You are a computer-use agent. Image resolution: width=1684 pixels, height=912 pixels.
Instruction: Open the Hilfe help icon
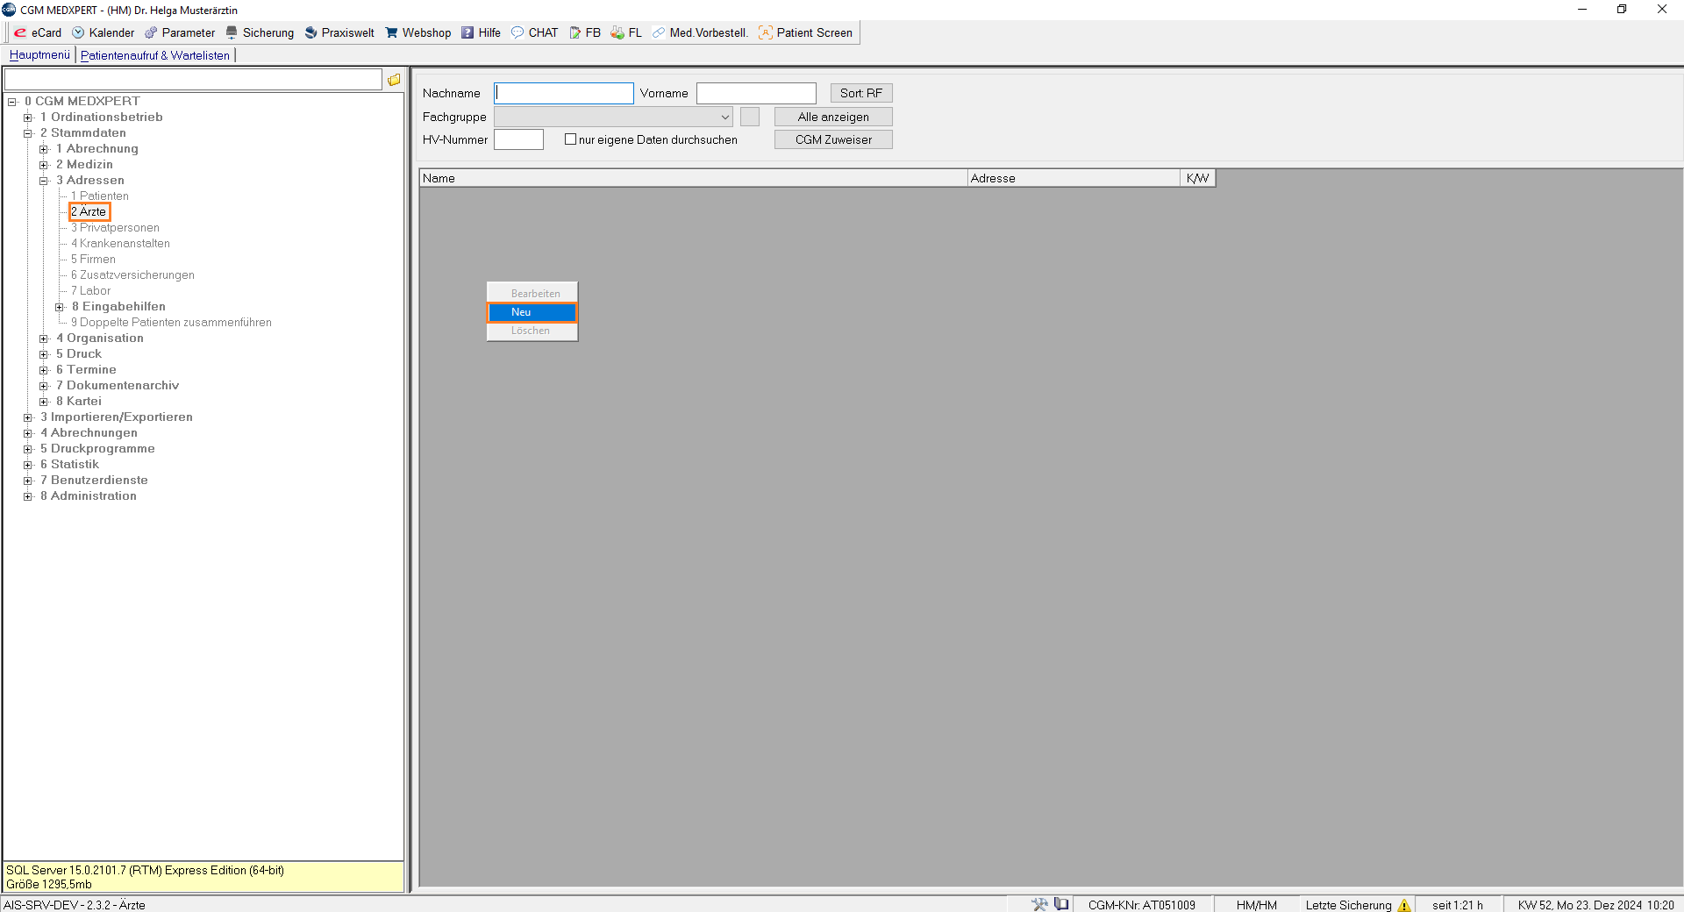coord(467,32)
